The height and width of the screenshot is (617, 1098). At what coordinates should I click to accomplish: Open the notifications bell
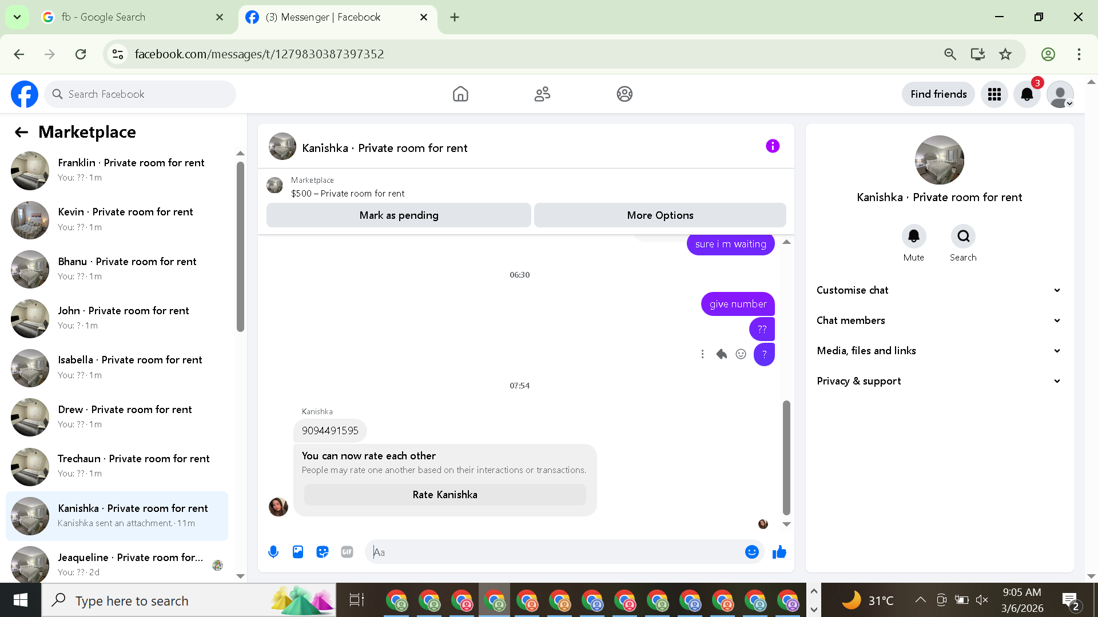click(x=1027, y=94)
